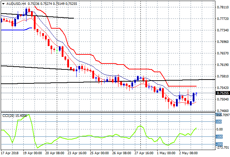Click the 17 Apr 2018 date label
Image resolution: width=230 pixels, height=157 pixels.
click(9, 152)
